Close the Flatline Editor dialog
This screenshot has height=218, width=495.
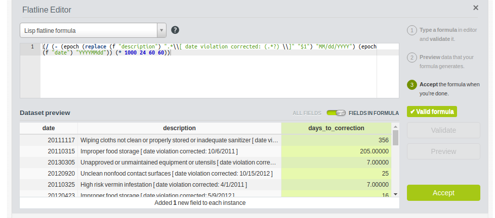click(475, 8)
